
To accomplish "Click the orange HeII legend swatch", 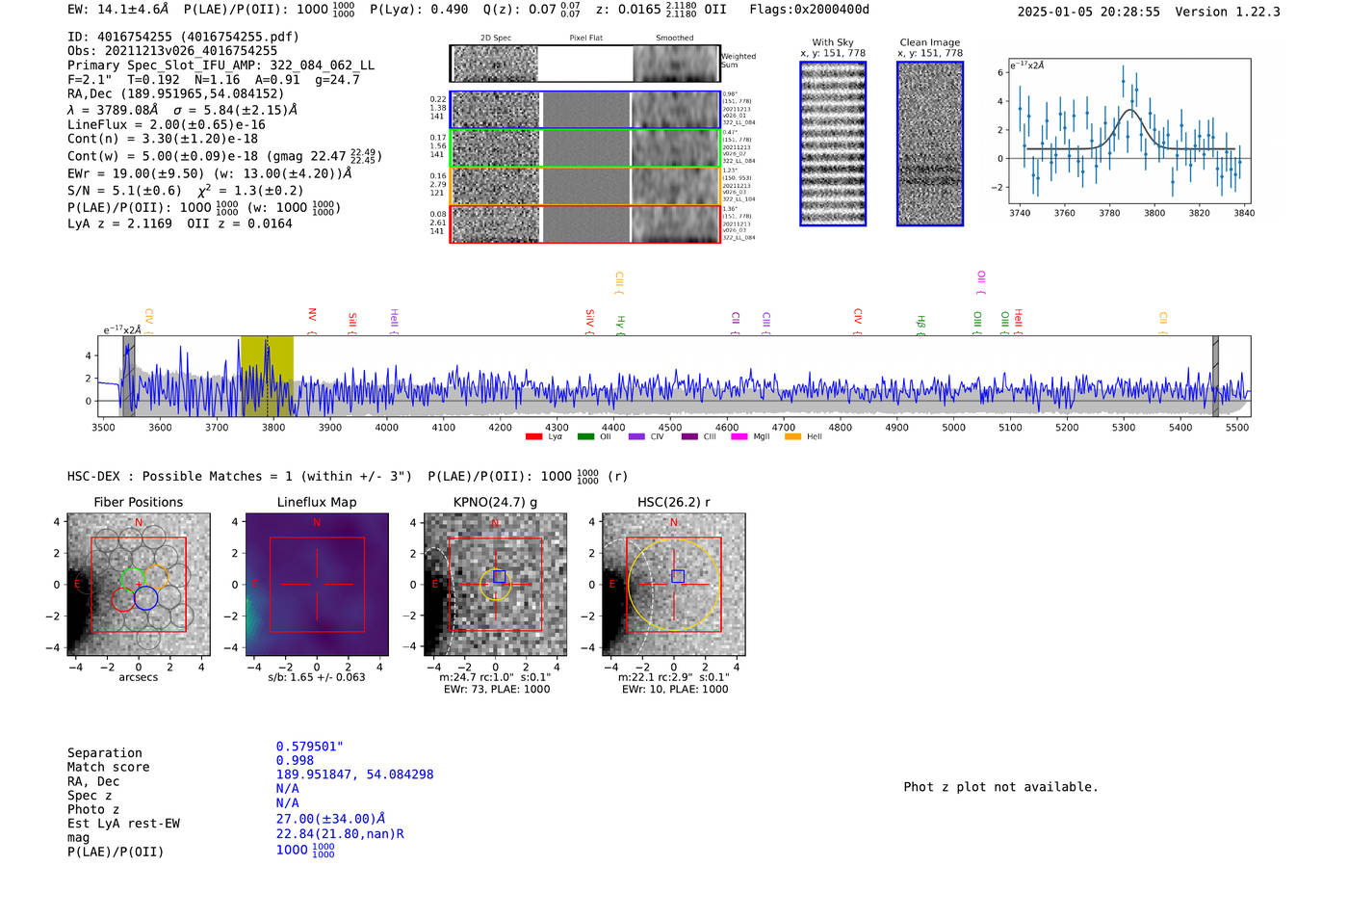I will 792,437.
